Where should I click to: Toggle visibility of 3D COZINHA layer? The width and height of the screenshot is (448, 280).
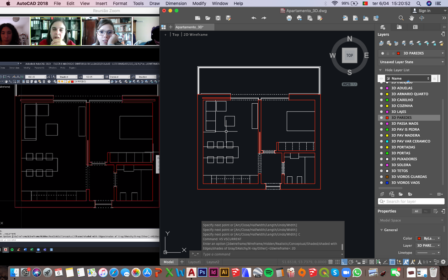coord(381,106)
